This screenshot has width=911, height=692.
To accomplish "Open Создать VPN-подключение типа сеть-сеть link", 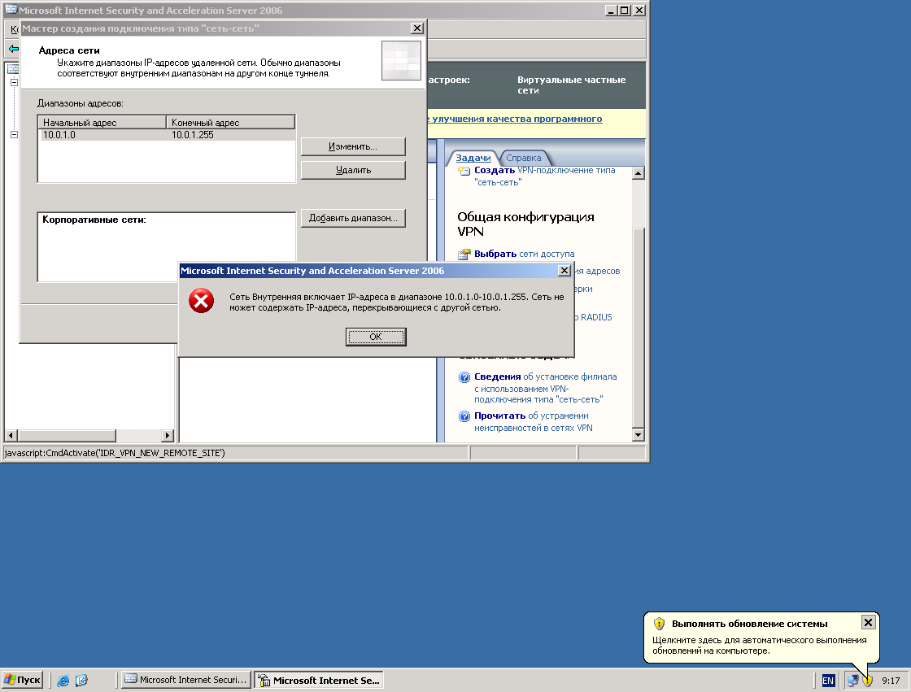I will (544, 176).
